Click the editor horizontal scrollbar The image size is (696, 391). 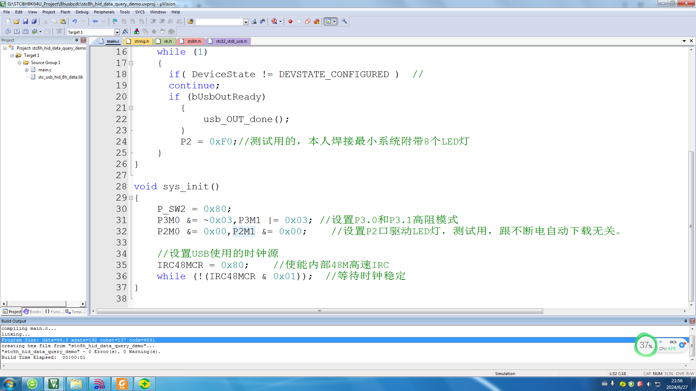[x=319, y=311]
